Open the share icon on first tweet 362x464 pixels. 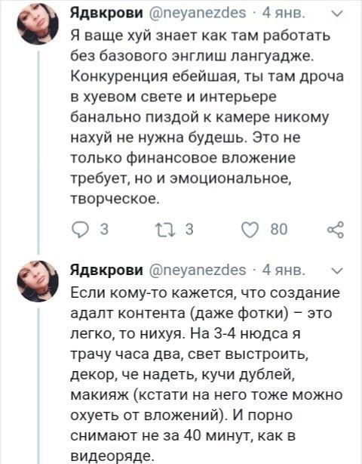tap(336, 230)
